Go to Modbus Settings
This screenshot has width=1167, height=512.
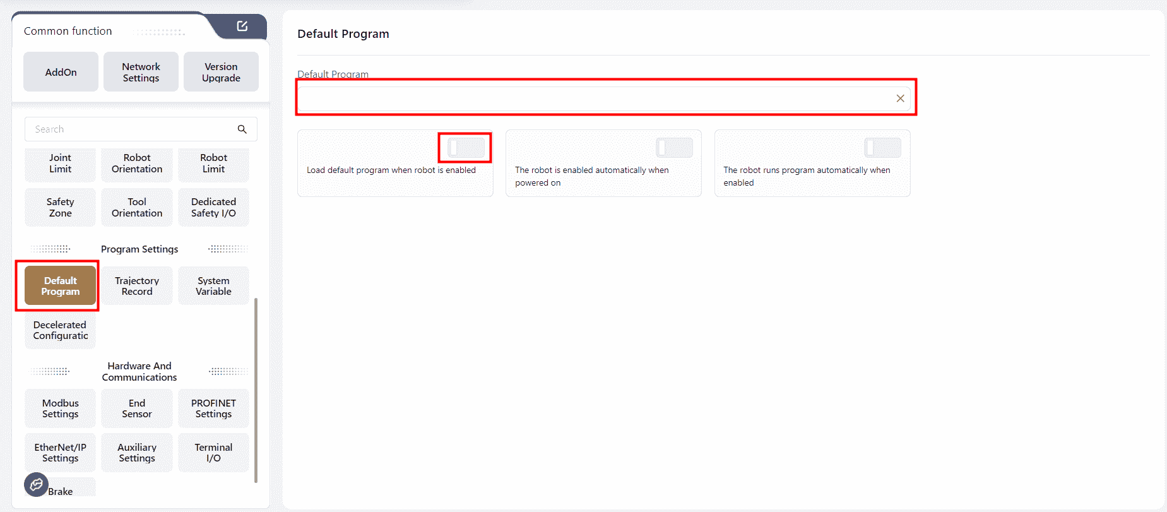[60, 408]
